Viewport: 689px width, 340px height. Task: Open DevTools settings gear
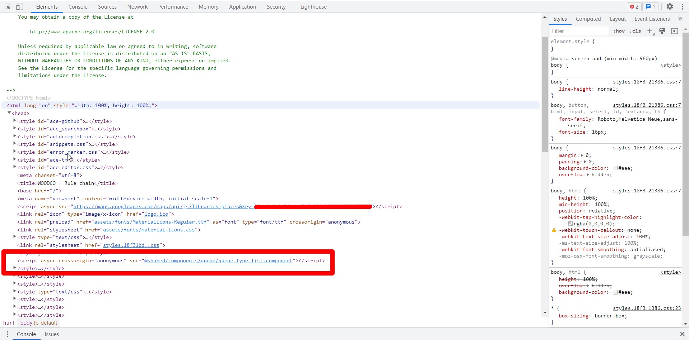[670, 6]
